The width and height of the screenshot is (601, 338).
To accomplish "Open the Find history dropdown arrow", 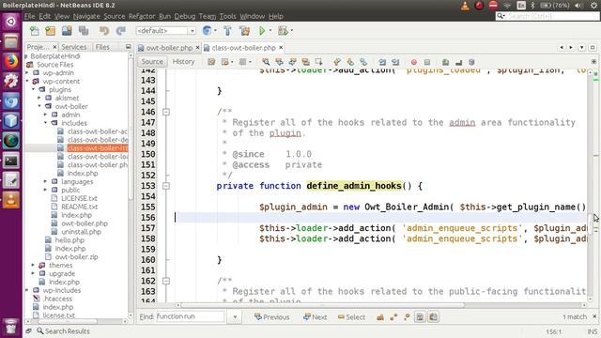I will point(235,317).
